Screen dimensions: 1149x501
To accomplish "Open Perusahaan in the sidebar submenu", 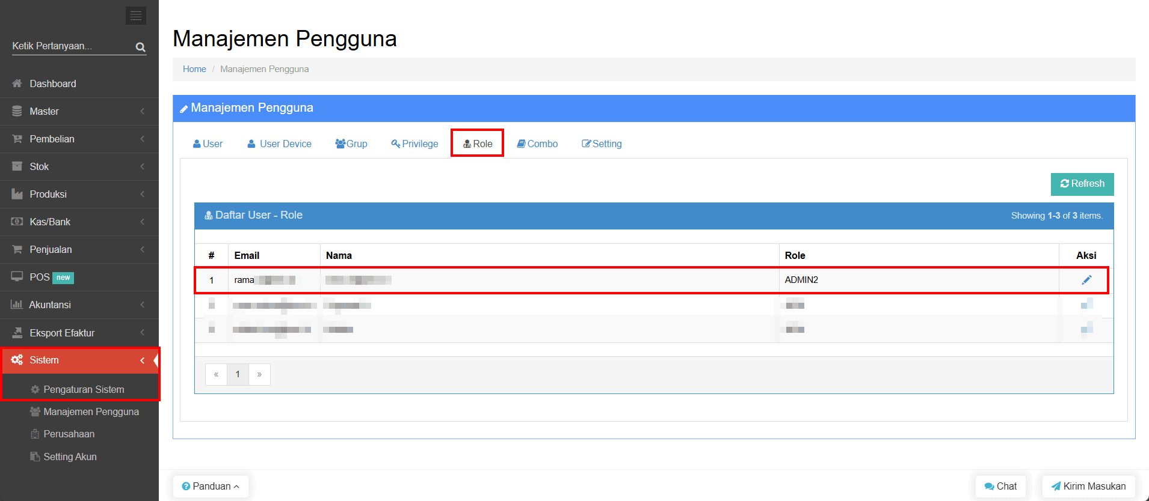I will 69,434.
